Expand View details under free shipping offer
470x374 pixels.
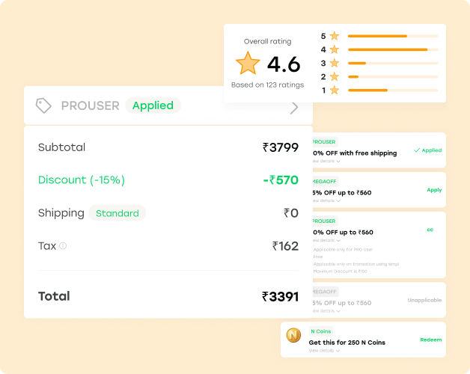pyautogui.click(x=326, y=162)
